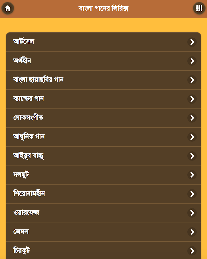Expand the চিরকুট row arrow

[192, 251]
